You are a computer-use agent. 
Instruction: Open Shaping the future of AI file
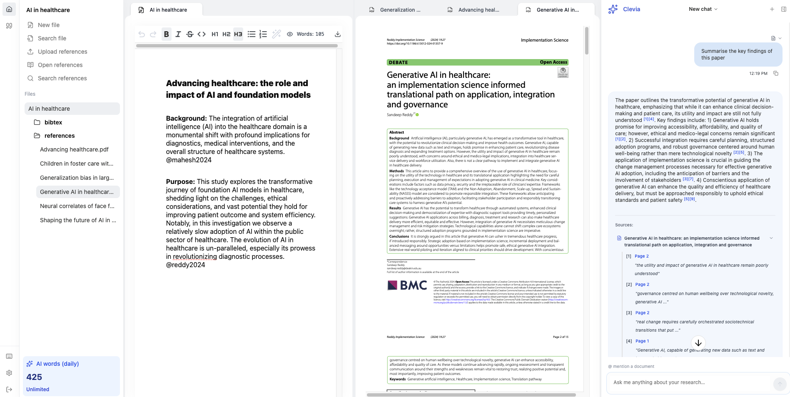click(x=78, y=220)
